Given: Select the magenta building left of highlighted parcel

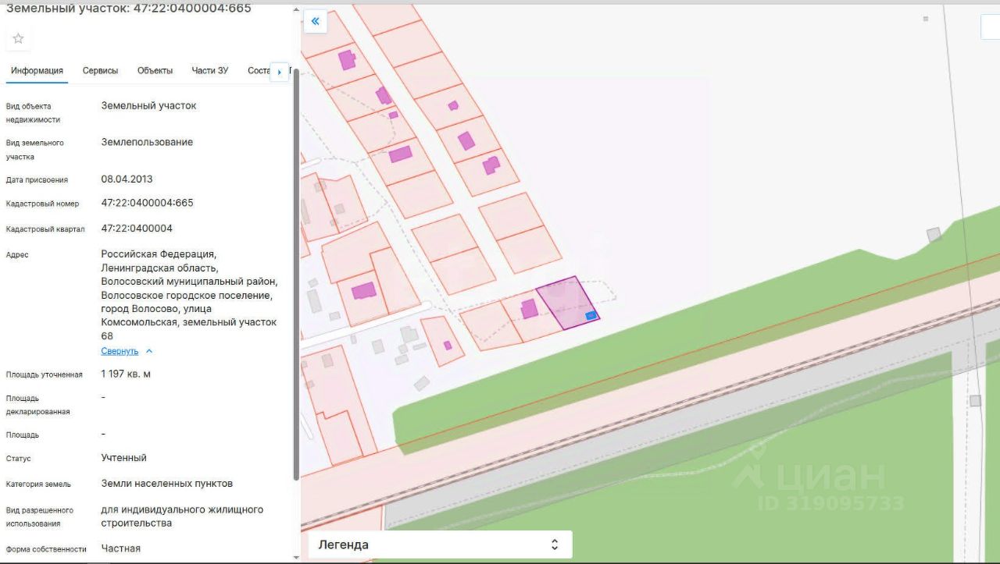Looking at the screenshot, I should (x=529, y=308).
